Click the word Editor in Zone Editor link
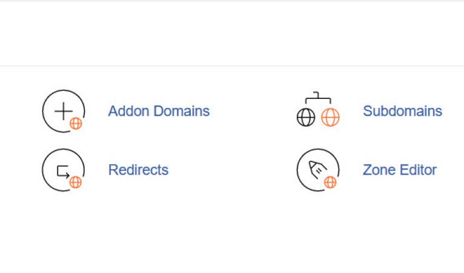This screenshot has height=273, width=464. [418, 170]
